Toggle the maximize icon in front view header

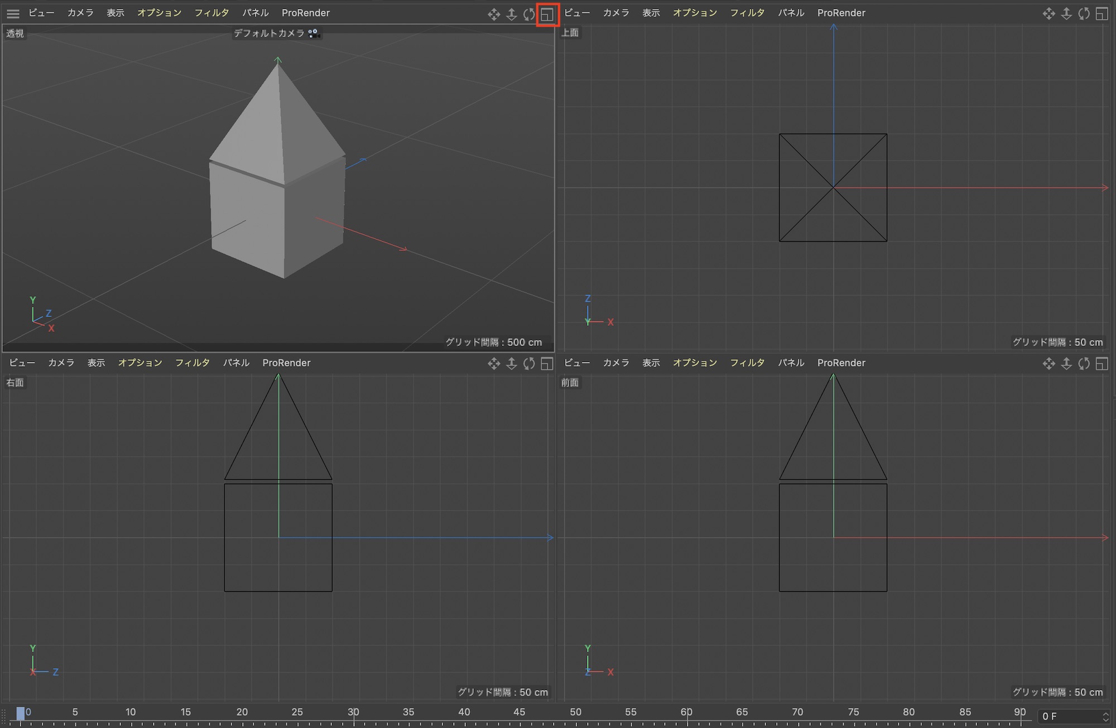pyautogui.click(x=1101, y=364)
